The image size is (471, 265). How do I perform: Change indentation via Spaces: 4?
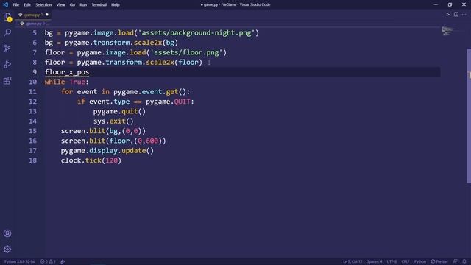375,261
